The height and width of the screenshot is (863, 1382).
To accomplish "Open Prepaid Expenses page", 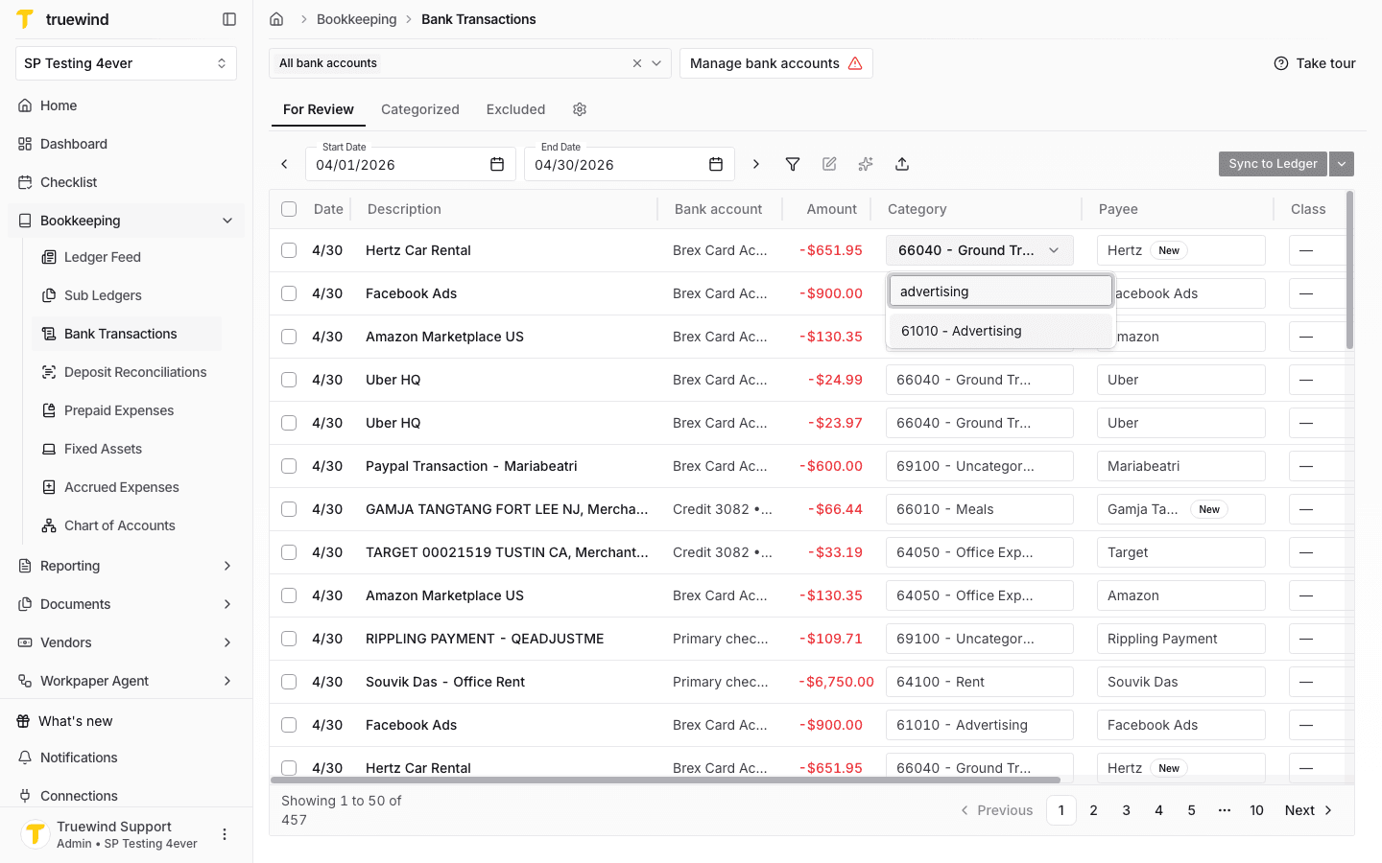I will click(127, 410).
